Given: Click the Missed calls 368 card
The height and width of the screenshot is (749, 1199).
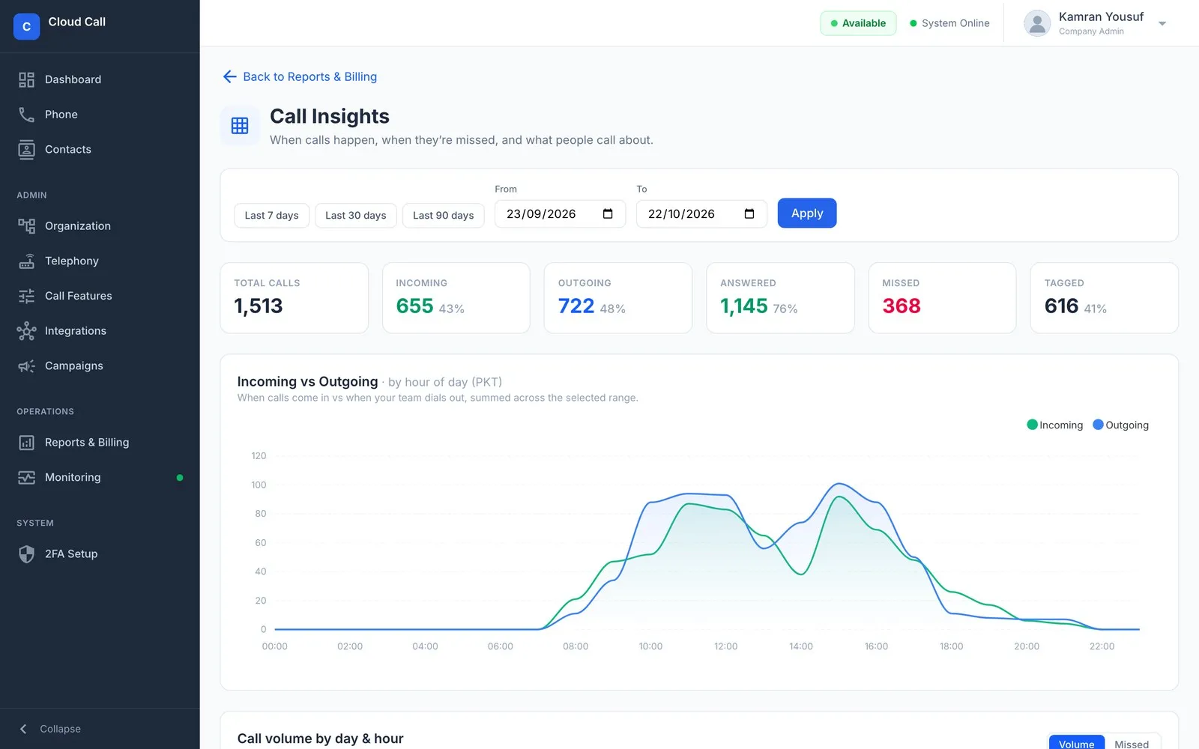Looking at the screenshot, I should pyautogui.click(x=942, y=297).
